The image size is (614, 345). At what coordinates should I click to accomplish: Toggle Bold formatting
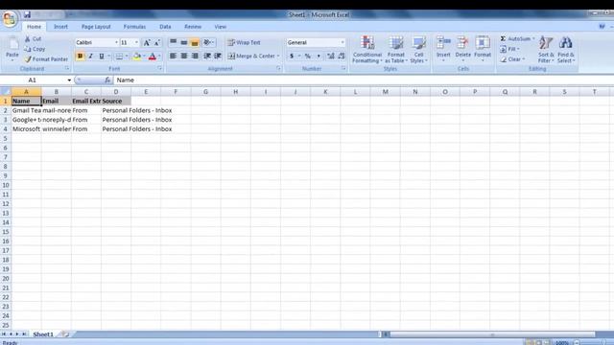click(80, 57)
